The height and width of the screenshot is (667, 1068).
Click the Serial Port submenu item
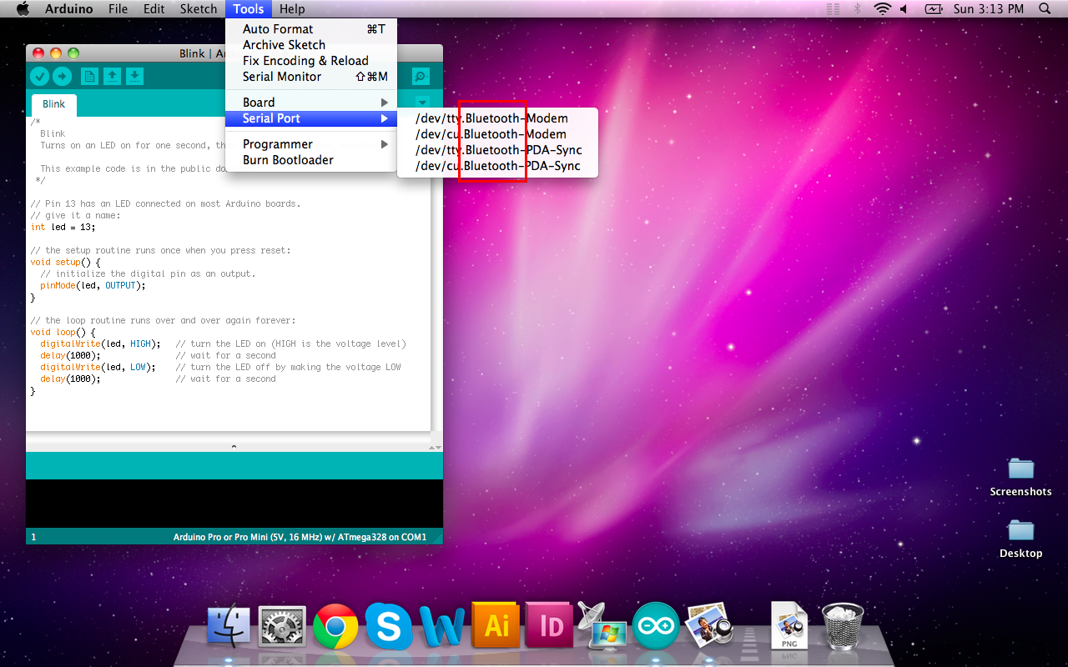point(311,118)
